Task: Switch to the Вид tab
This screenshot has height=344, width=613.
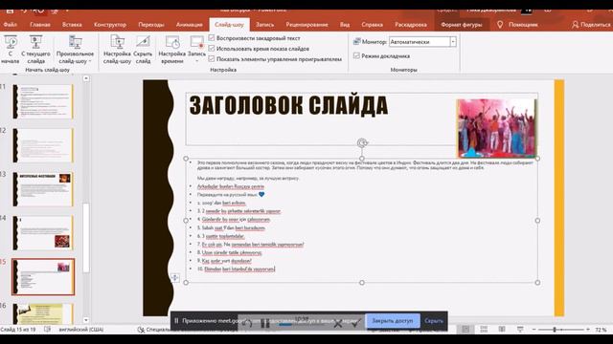Action: coord(345,25)
